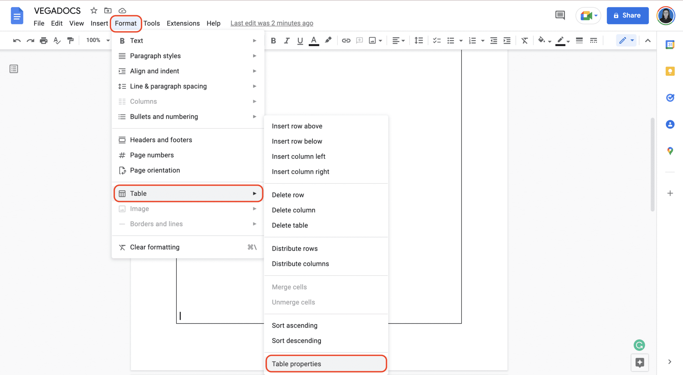The image size is (683, 375).
Task: Select the paint format roller icon
Action: point(70,40)
